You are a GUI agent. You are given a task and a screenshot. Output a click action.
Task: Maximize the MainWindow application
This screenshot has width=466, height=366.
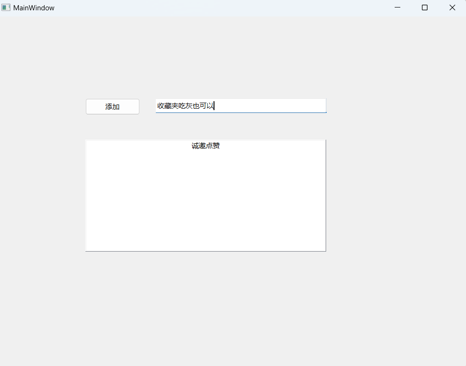click(424, 7)
